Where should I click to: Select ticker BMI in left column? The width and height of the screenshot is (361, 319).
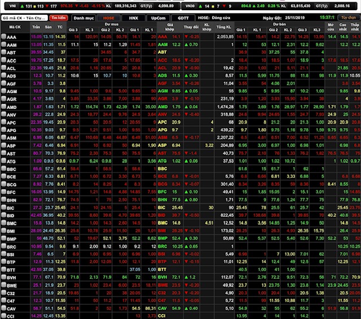pyautogui.click(x=11, y=231)
